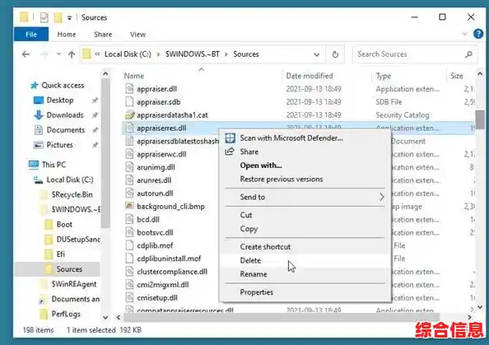The height and width of the screenshot is (345, 489).
Task: Select the Boot folder in tree
Action: coord(64,225)
